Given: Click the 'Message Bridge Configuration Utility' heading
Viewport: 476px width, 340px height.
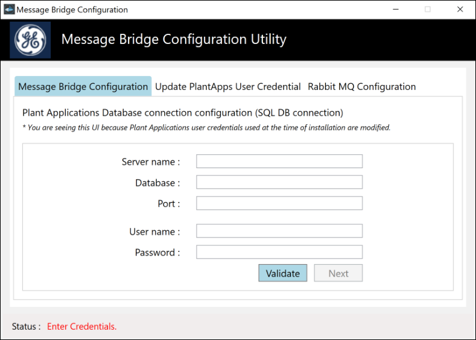Looking at the screenshot, I should tap(174, 39).
